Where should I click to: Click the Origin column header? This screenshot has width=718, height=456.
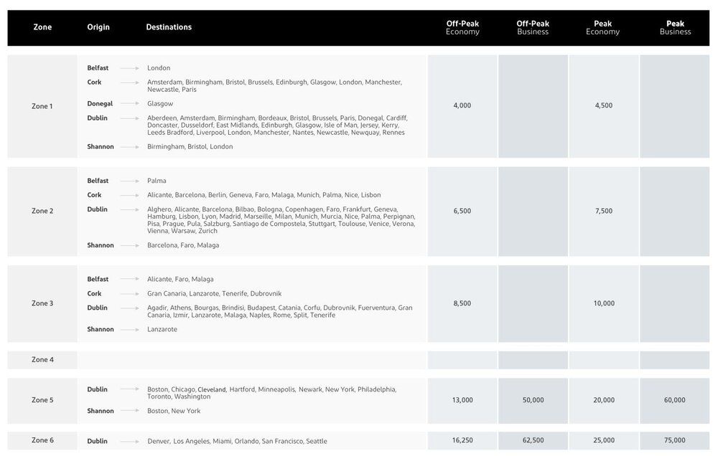98,28
